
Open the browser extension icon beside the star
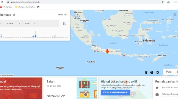click(169, 2)
